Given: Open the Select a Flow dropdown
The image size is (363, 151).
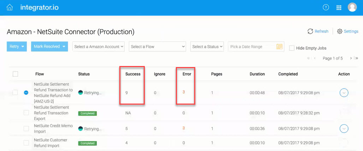Looking at the screenshot, I should (x=157, y=46).
